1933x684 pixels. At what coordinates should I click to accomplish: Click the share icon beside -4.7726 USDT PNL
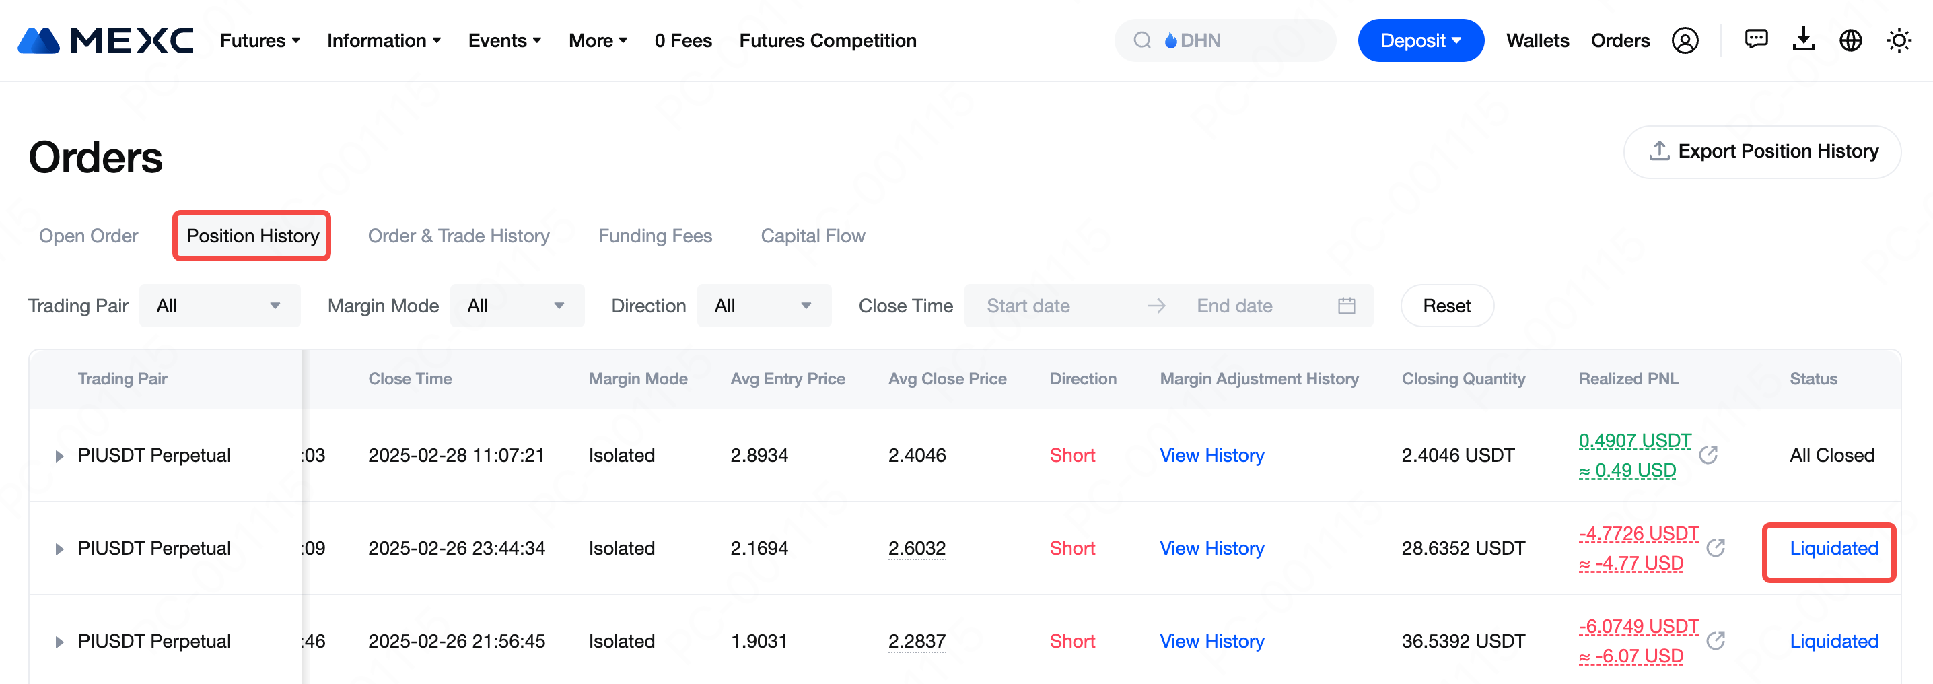pyautogui.click(x=1716, y=548)
